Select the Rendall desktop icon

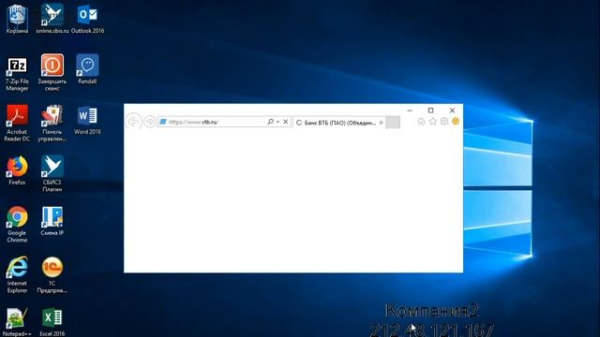point(87,69)
